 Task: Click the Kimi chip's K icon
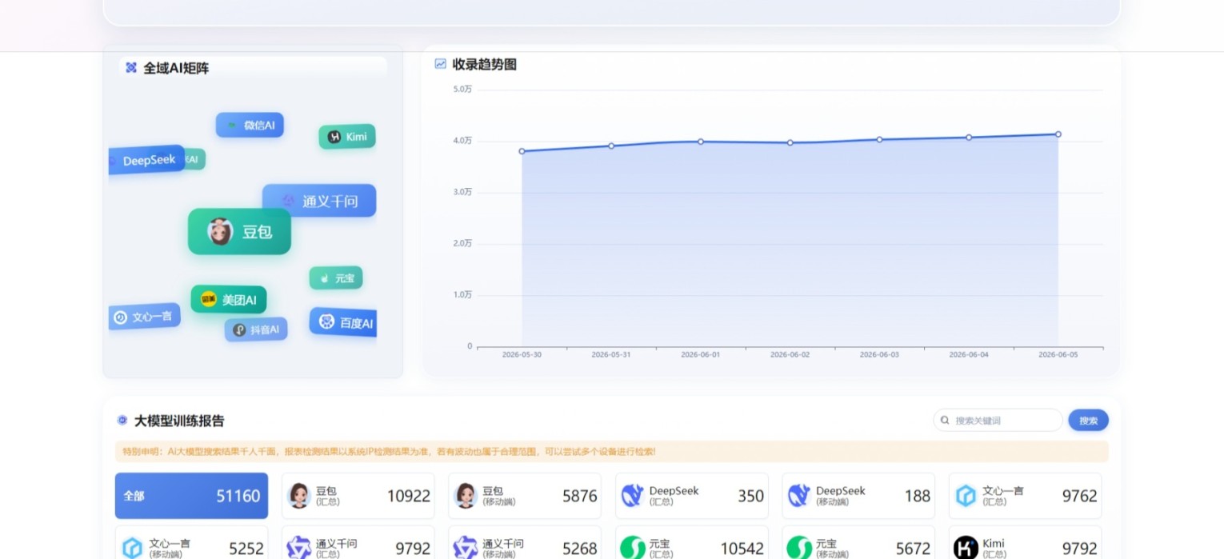click(334, 137)
